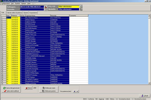Screen dimensions: 151x100
Task: Click the Cognome Nome column header
Action: [38, 16]
